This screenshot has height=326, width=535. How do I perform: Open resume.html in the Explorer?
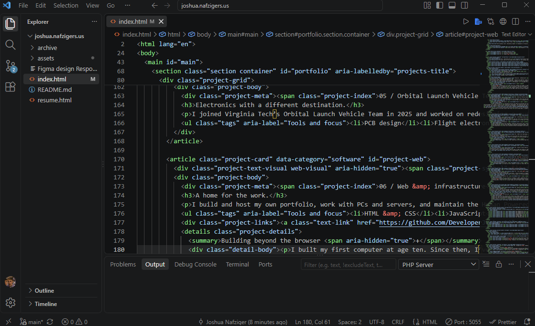pyautogui.click(x=62, y=100)
